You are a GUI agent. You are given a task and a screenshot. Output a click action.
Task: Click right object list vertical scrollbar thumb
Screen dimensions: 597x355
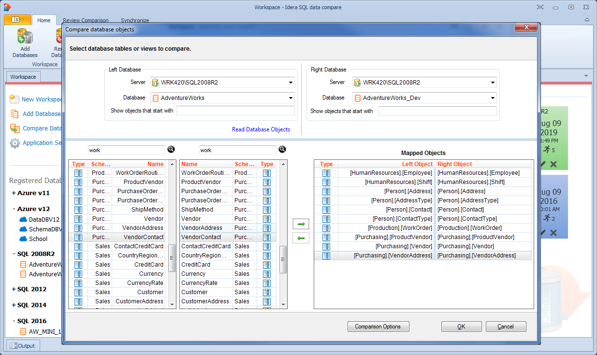click(283, 260)
